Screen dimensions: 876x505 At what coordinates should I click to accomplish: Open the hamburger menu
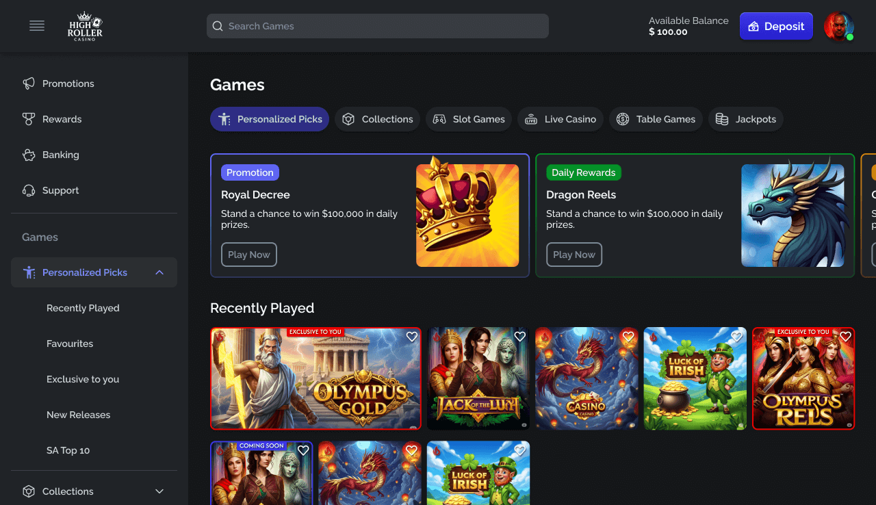(x=36, y=26)
